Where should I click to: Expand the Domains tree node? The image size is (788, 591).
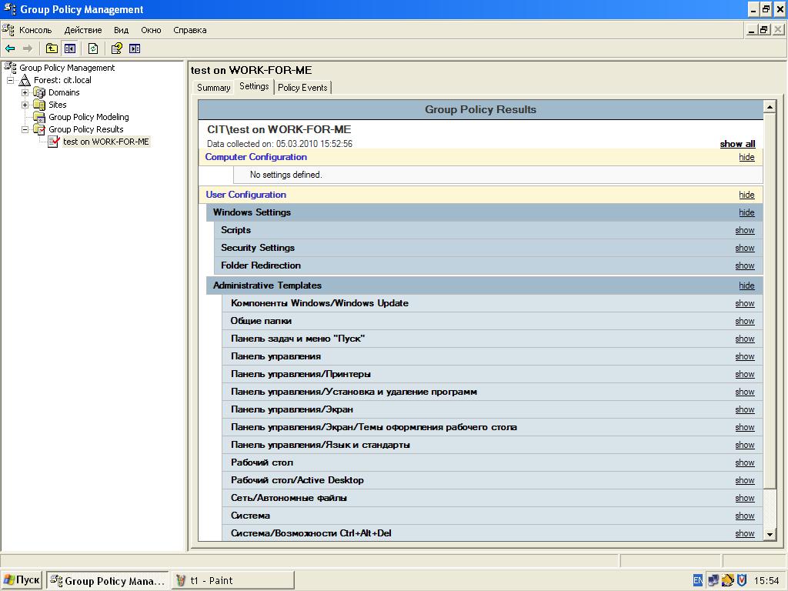[x=25, y=92]
